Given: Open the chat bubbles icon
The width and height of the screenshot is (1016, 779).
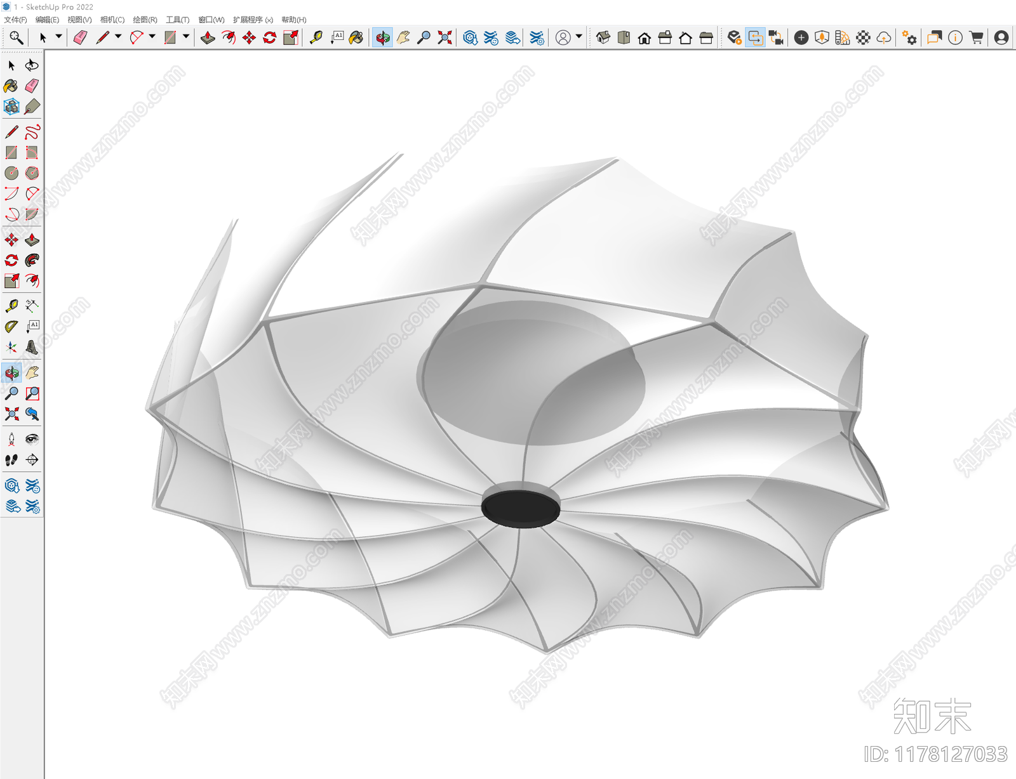Looking at the screenshot, I should (x=934, y=37).
